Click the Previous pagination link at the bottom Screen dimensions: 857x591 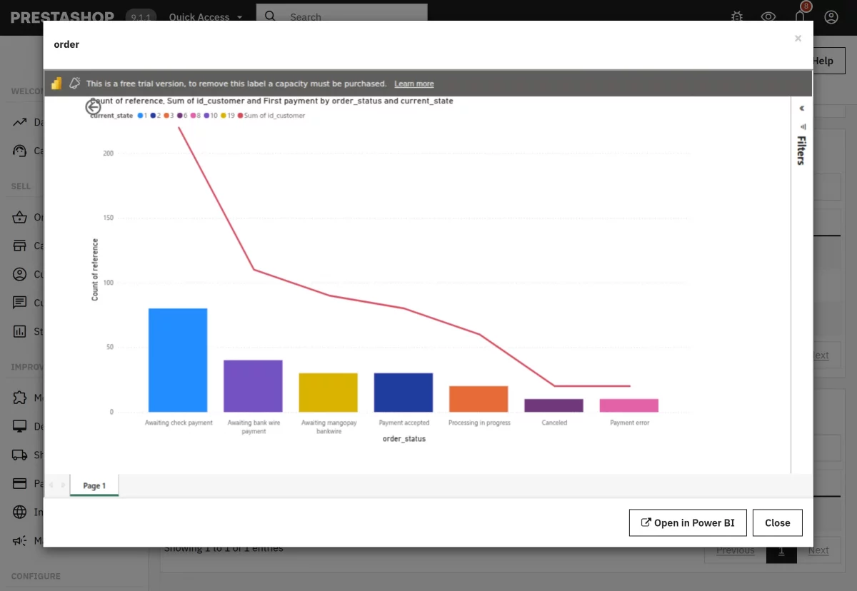[735, 550]
